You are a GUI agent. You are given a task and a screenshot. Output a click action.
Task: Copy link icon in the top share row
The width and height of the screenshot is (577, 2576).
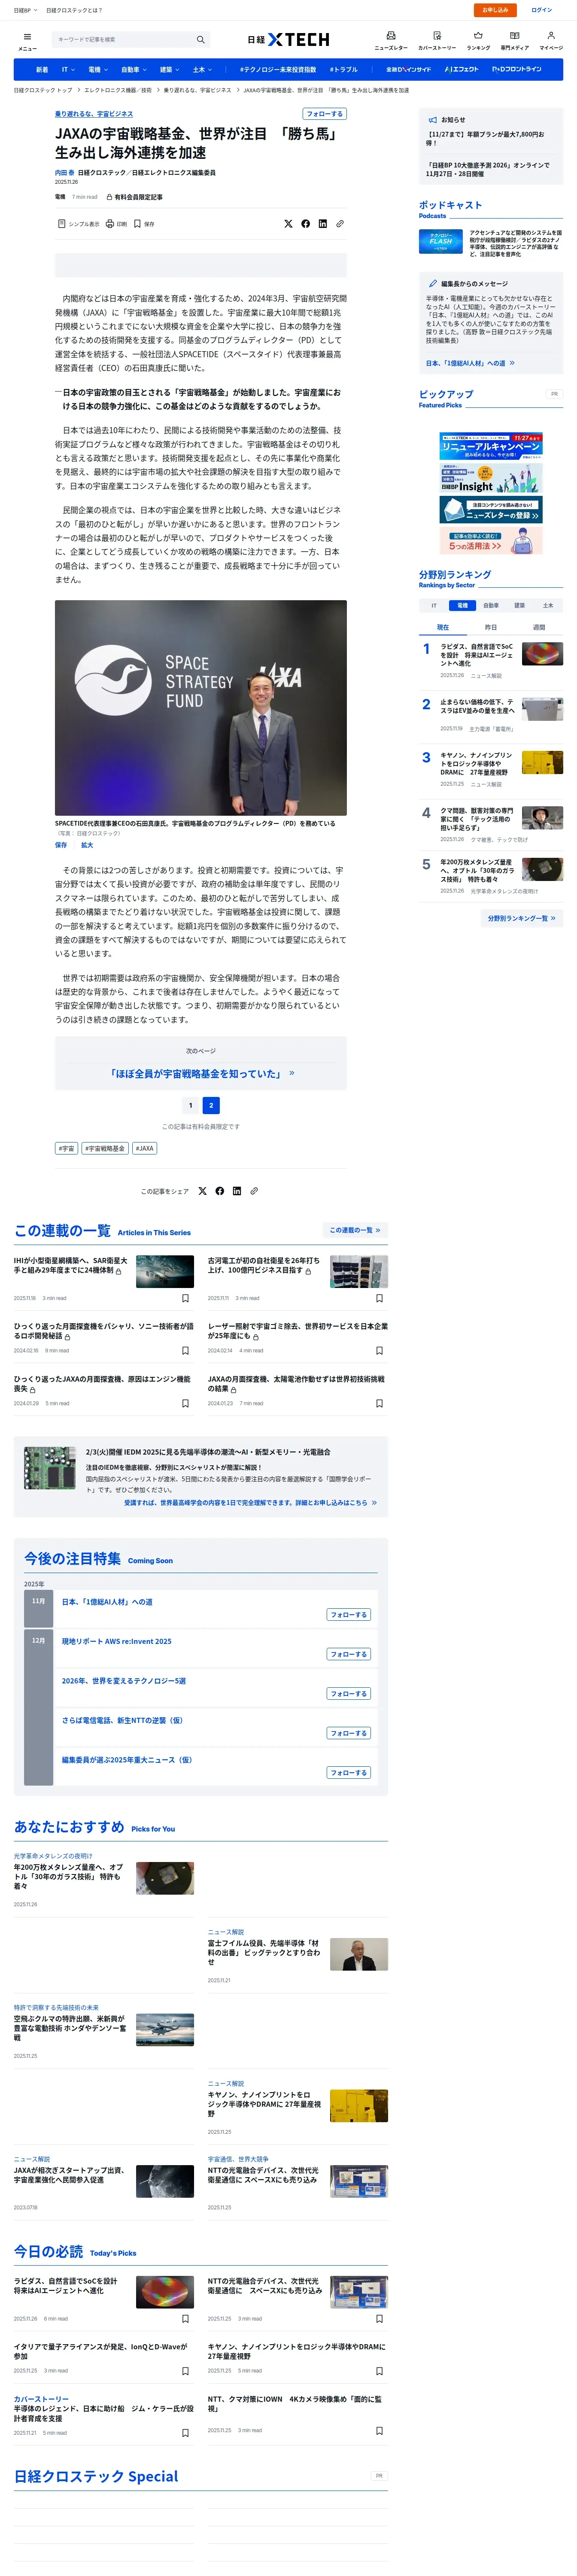[340, 224]
